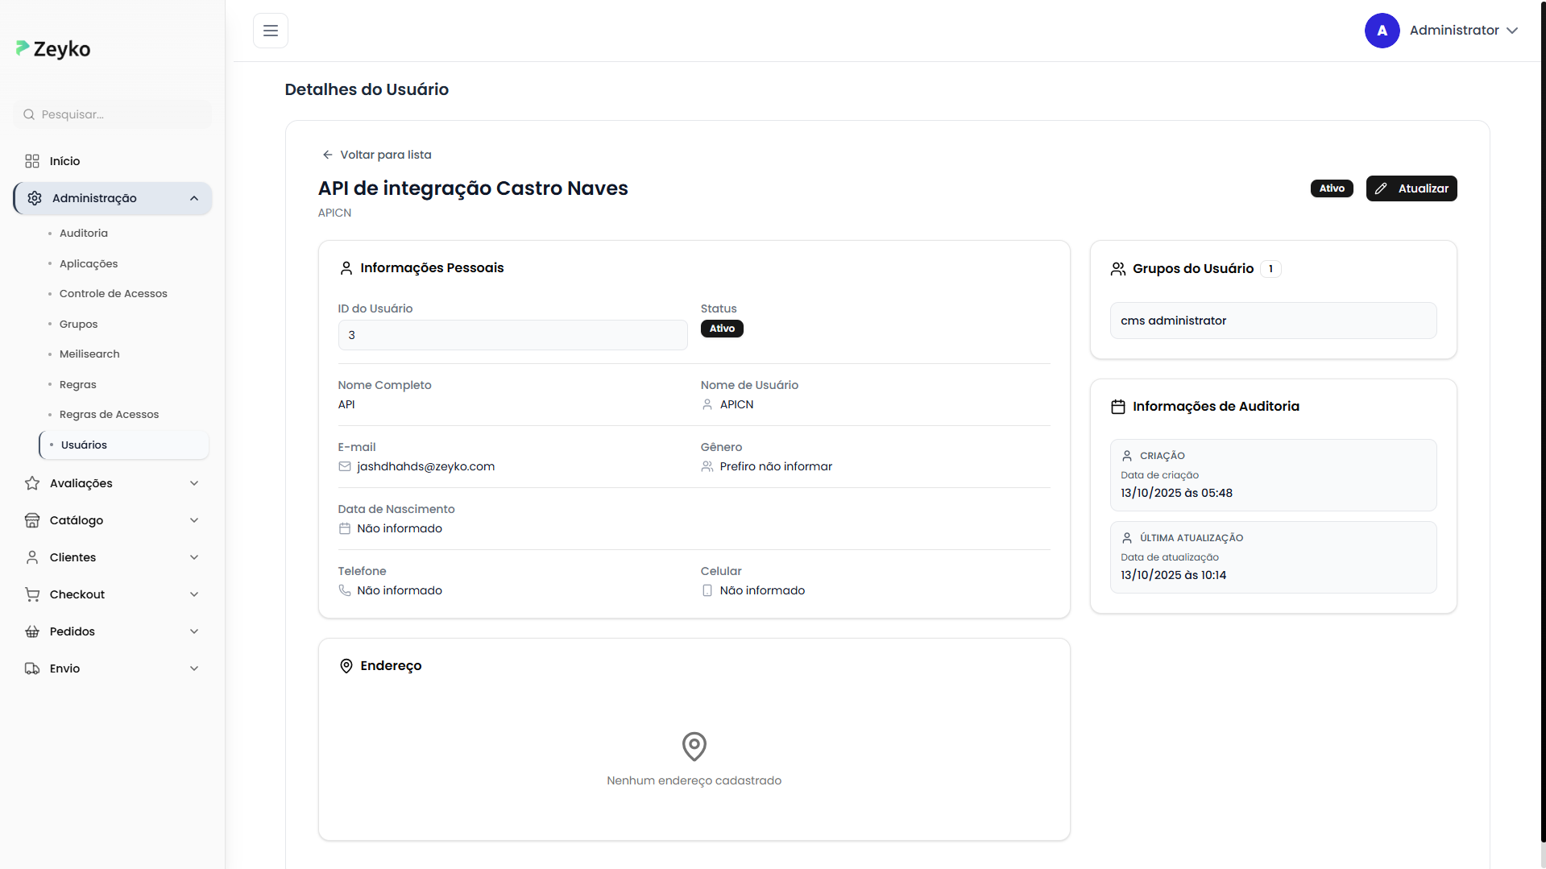Click the Envio truck icon
Screen dimensions: 1546x869
point(32,668)
